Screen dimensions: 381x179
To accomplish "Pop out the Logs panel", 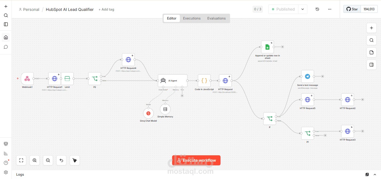I will pos(367,175).
